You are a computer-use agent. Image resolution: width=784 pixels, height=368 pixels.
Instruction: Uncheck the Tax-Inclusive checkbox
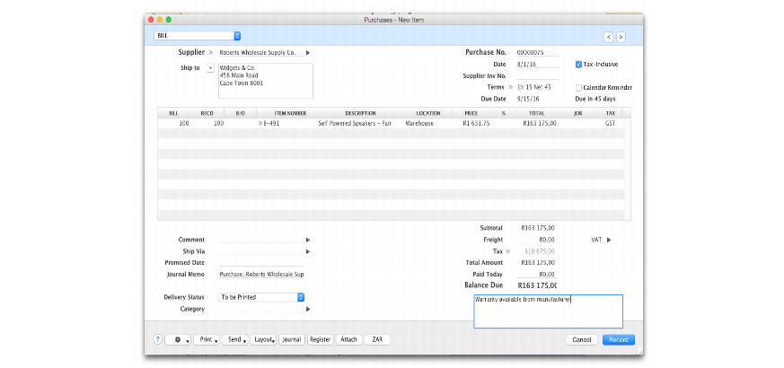(x=578, y=65)
